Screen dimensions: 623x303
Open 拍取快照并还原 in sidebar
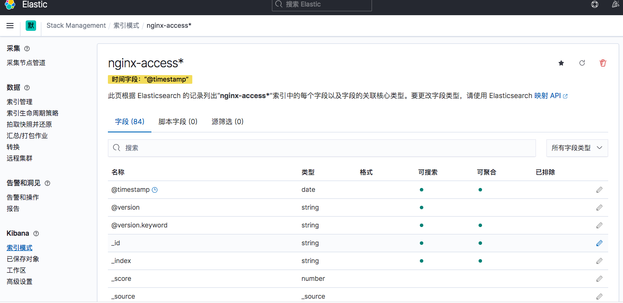click(29, 125)
